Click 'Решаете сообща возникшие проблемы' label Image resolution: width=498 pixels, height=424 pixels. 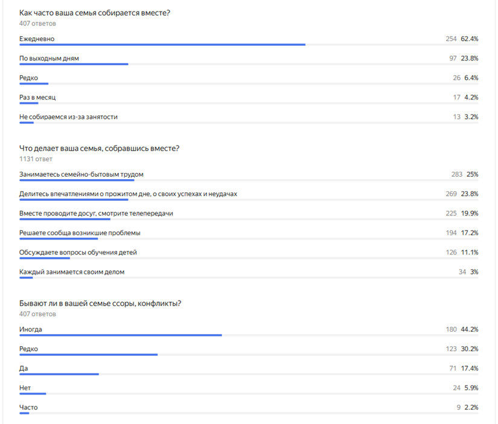coord(80,233)
